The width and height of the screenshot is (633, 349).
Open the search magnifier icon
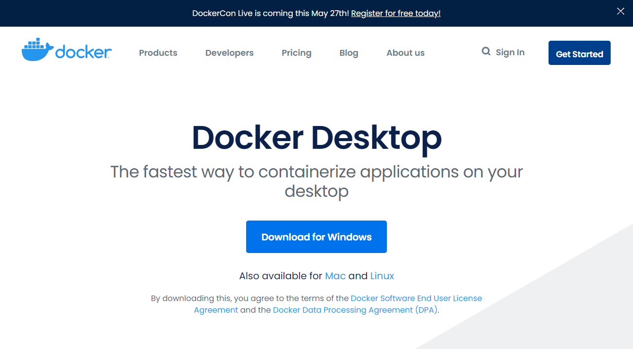tap(486, 51)
